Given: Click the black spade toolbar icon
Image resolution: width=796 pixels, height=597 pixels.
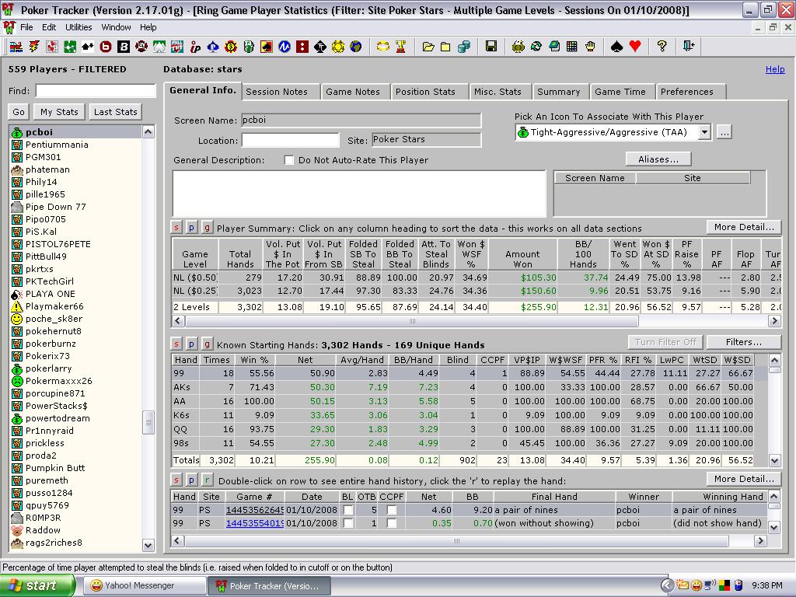Looking at the screenshot, I should (616, 47).
